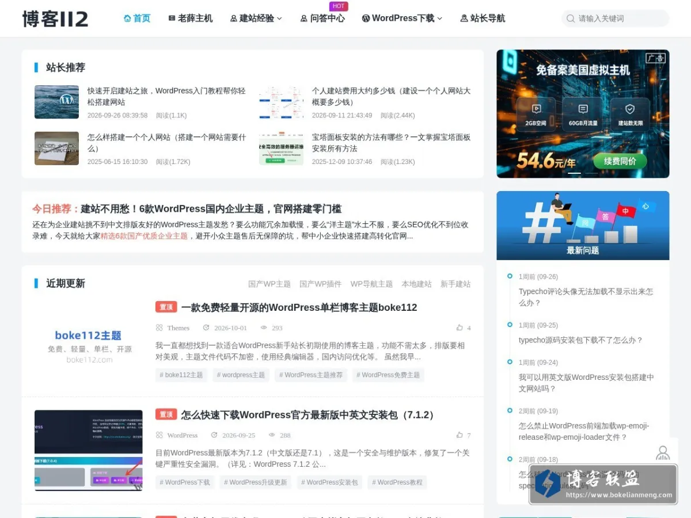
Task: Open tag # WordPress升级更新
Action: (x=255, y=482)
